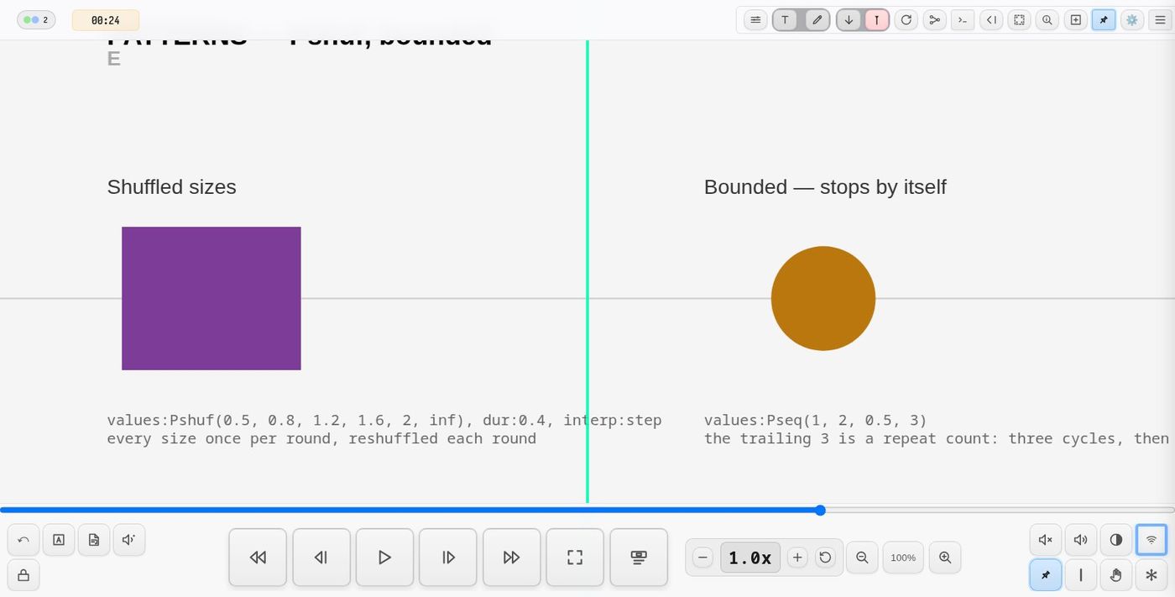Click the orange circle shape
This screenshot has width=1175, height=597.
[x=823, y=298]
